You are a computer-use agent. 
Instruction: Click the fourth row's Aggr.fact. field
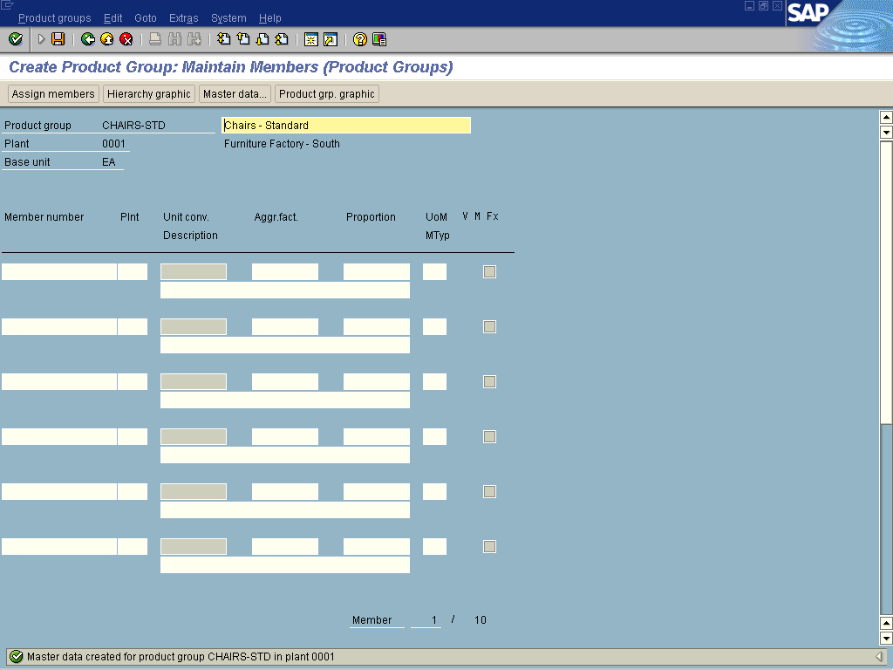pyautogui.click(x=285, y=436)
